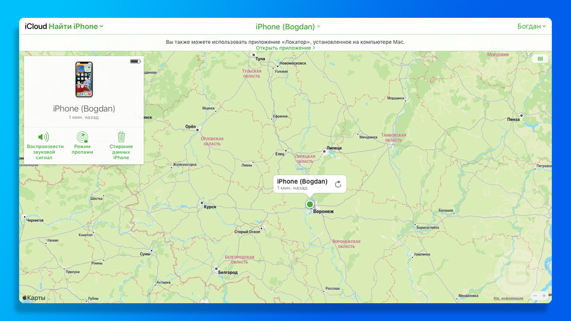Screen dimensions: 571x321
Task: Click Орёл city label on map
Action: [x=190, y=126]
